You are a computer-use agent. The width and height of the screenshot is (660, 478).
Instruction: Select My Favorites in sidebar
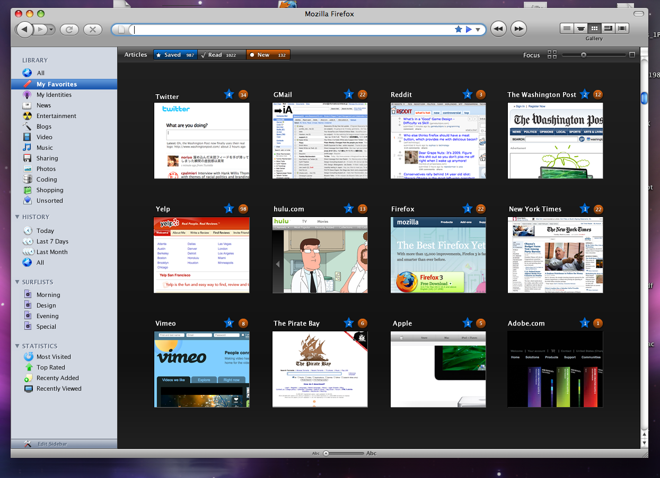(64, 84)
